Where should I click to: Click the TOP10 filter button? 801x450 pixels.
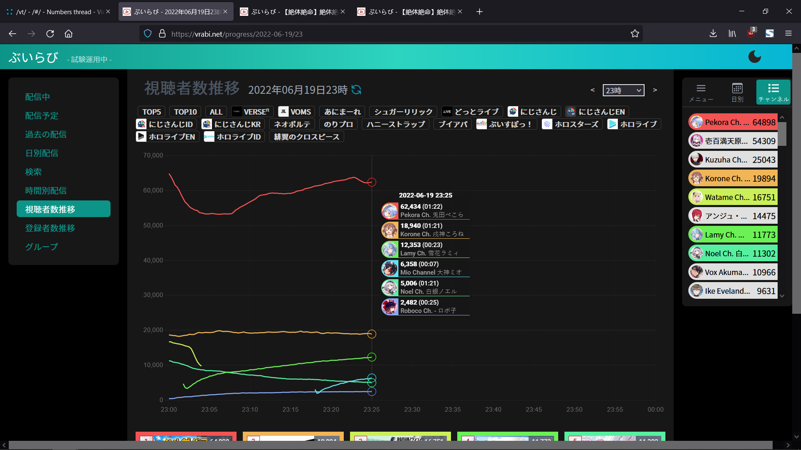(x=185, y=112)
